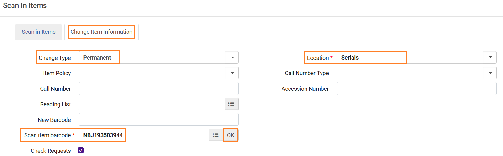Select the Change Item Information tab
The width and height of the screenshot is (503, 156).
pos(101,32)
